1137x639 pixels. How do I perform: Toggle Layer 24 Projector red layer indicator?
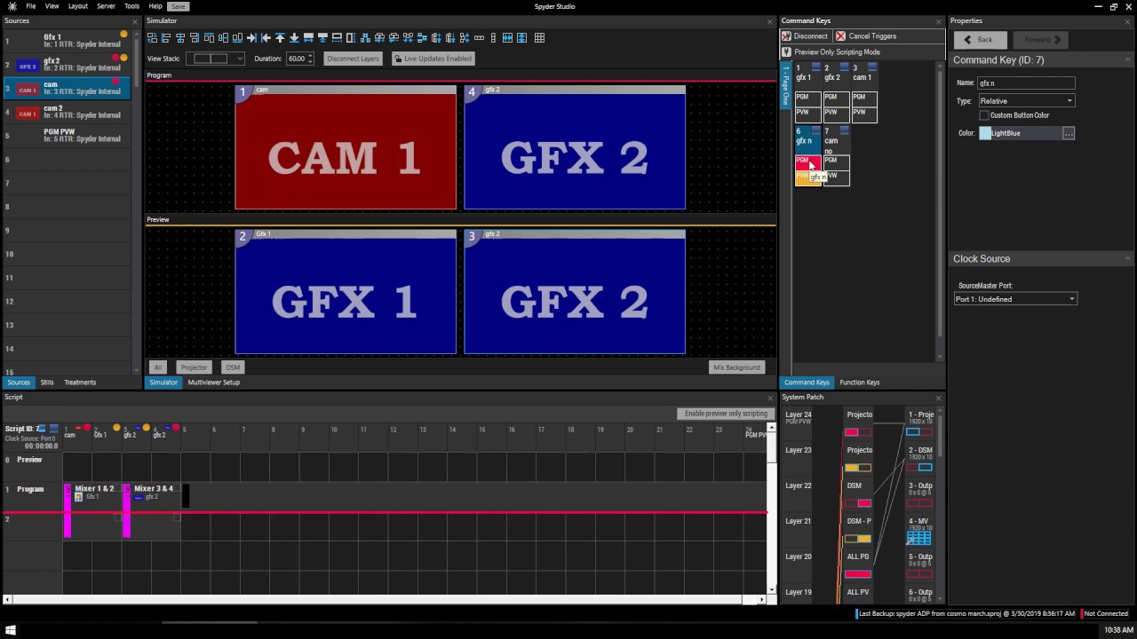852,432
